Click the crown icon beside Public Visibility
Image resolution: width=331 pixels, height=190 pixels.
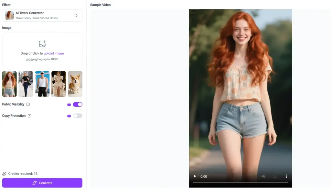(69, 104)
